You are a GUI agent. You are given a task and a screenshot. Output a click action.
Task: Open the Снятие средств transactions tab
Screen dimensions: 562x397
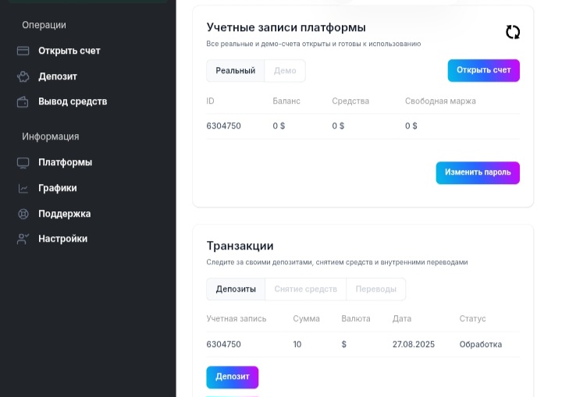pos(305,289)
